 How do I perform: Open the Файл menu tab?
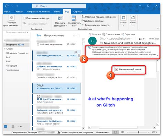7,12
